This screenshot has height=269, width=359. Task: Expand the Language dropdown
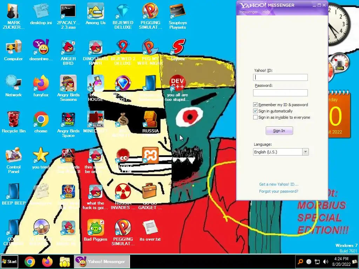pos(305,152)
